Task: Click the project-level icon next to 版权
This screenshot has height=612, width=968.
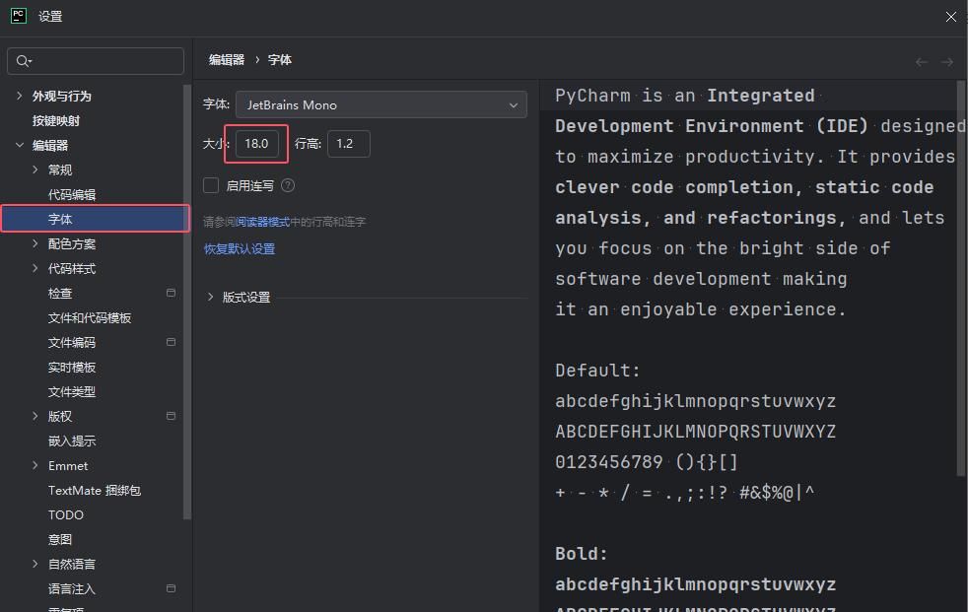Action: pos(171,416)
